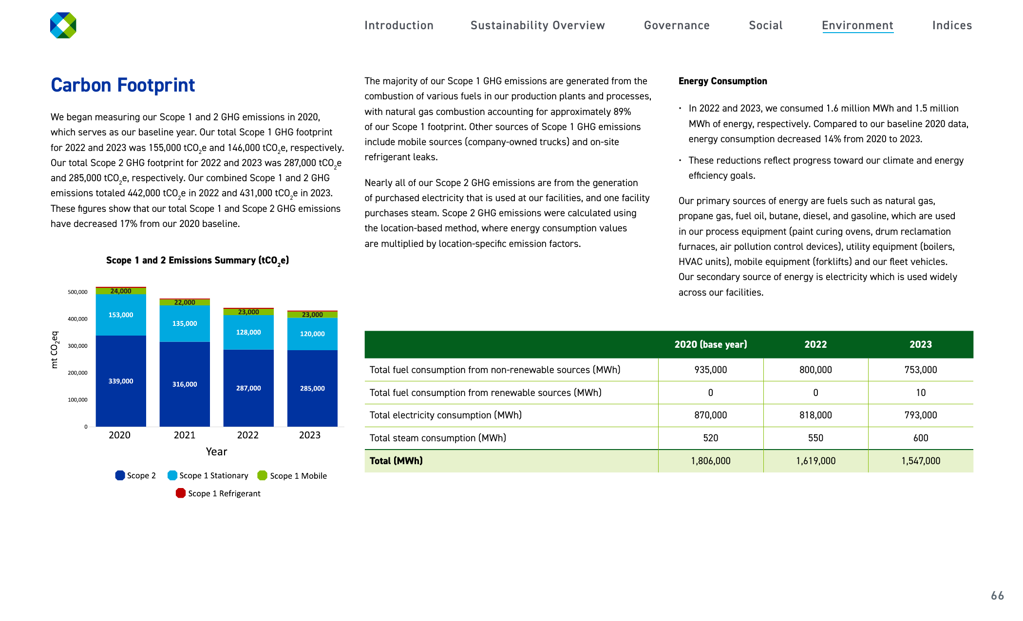1023x621 pixels.
Task: Click the 135,000 stationary segment
Action: (185, 323)
